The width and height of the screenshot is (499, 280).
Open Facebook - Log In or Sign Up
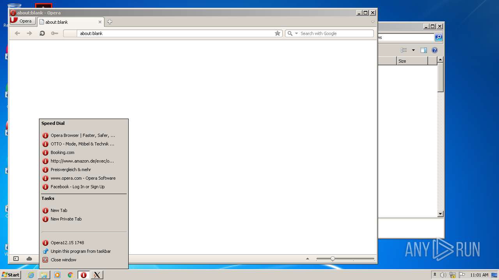click(x=84, y=187)
